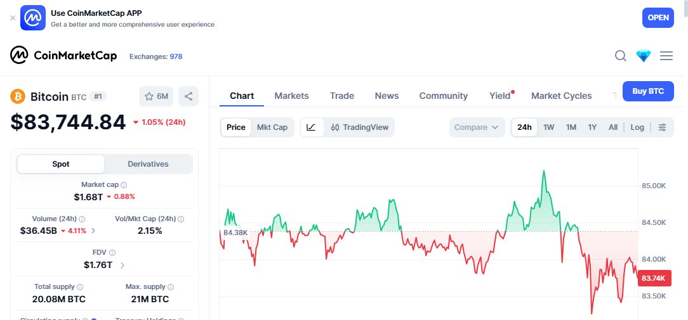Expand FDV details chevron beside $1.76T
Image resolution: width=688 pixels, height=320 pixels.
(x=122, y=266)
